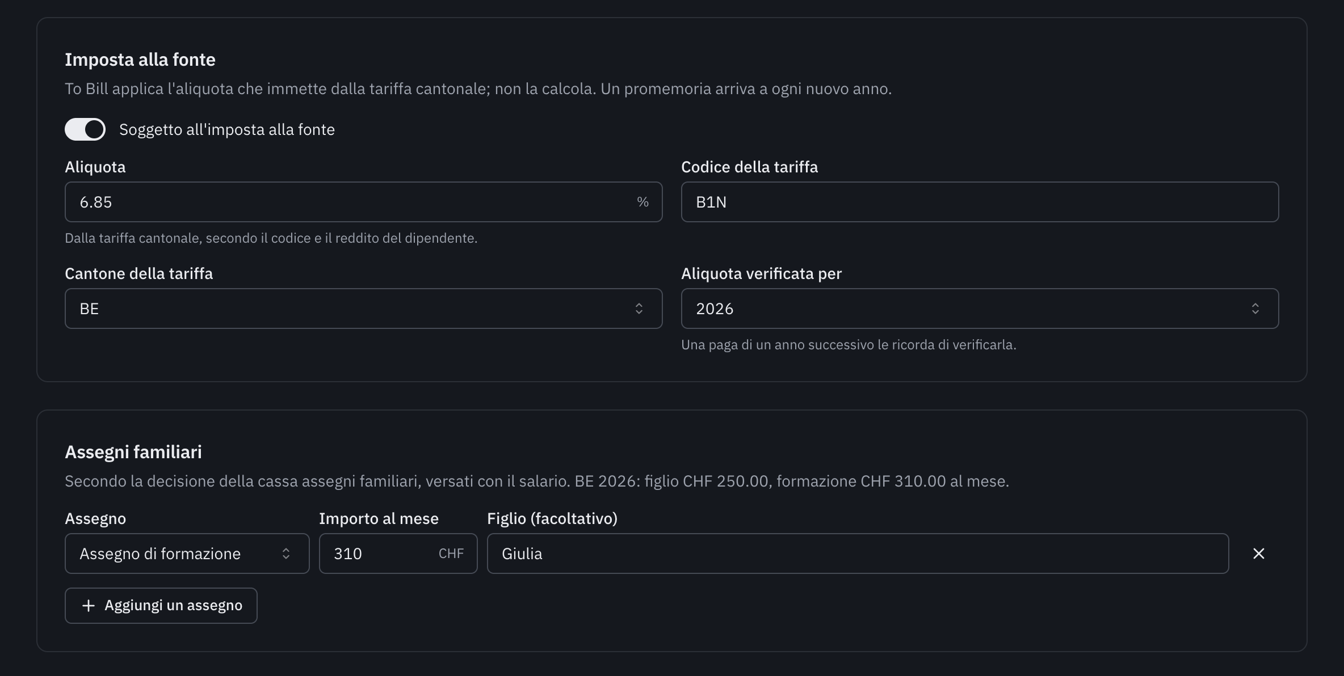
Task: Click the help text 'Dalla tariffa cantonale'
Action: (271, 238)
